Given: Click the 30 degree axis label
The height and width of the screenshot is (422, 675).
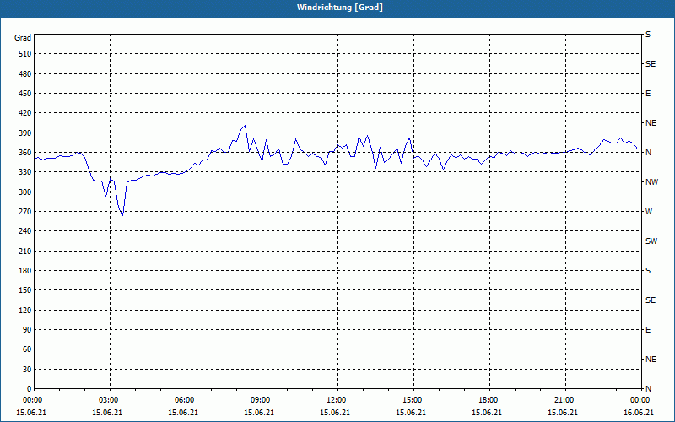Looking at the screenshot, I should click(x=27, y=370).
